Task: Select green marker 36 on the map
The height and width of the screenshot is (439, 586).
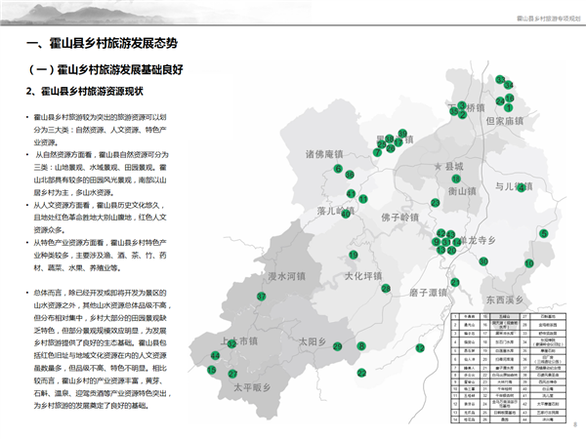Action: 350,175
